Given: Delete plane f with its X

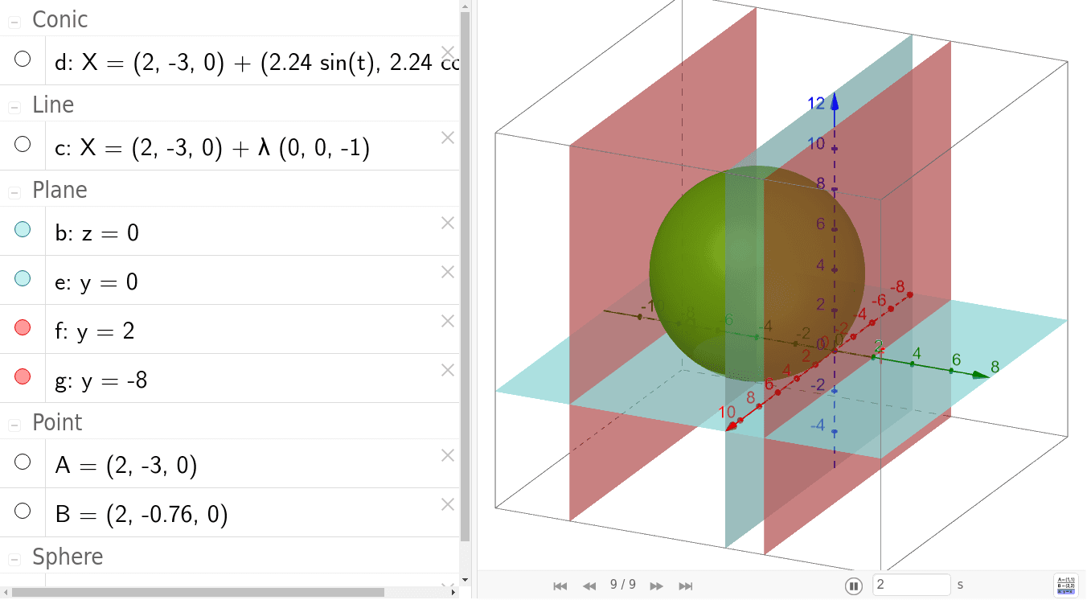Looking at the screenshot, I should tap(448, 321).
